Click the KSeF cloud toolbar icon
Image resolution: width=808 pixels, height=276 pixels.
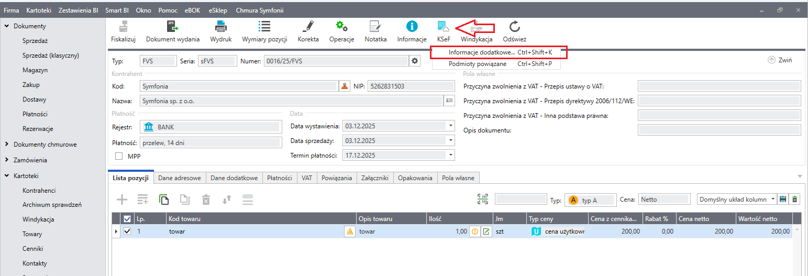pos(443,27)
